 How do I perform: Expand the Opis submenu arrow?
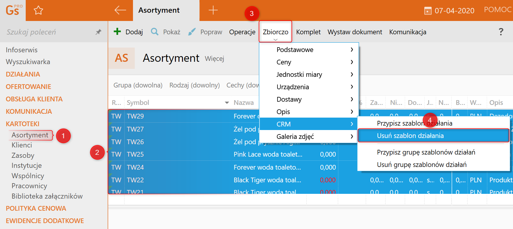coord(352,112)
